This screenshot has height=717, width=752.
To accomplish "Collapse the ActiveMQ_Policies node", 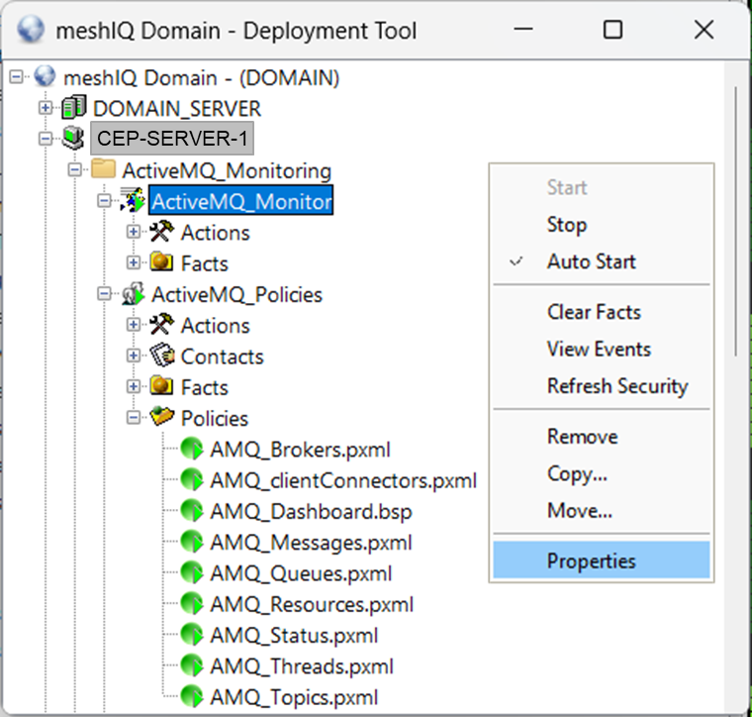I will pyautogui.click(x=104, y=294).
